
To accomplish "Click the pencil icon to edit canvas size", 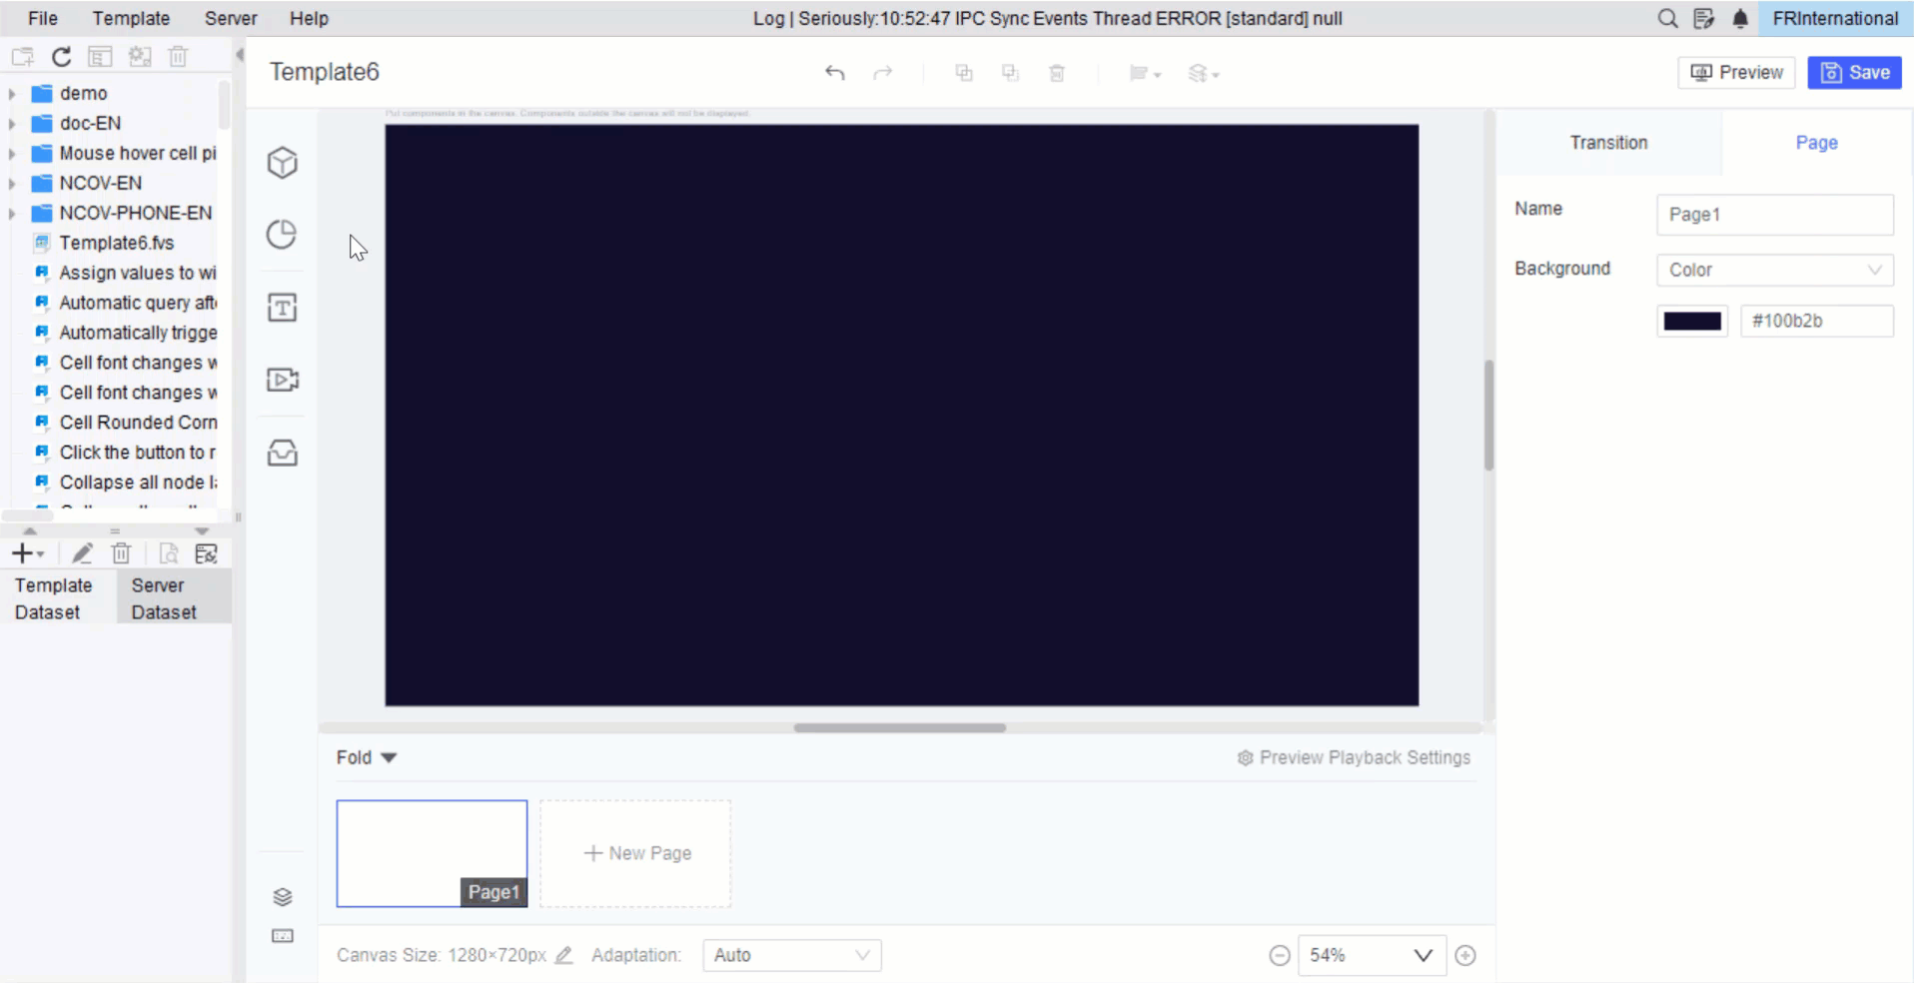I will point(564,955).
